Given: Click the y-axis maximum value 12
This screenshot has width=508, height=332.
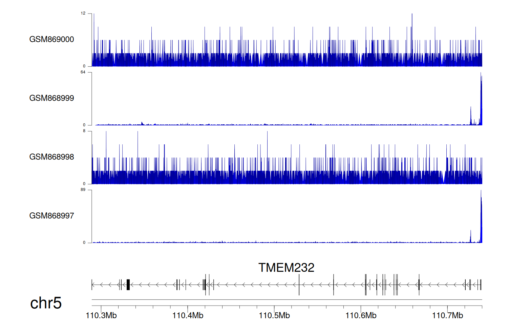Looking at the screenshot, I should (83, 14).
